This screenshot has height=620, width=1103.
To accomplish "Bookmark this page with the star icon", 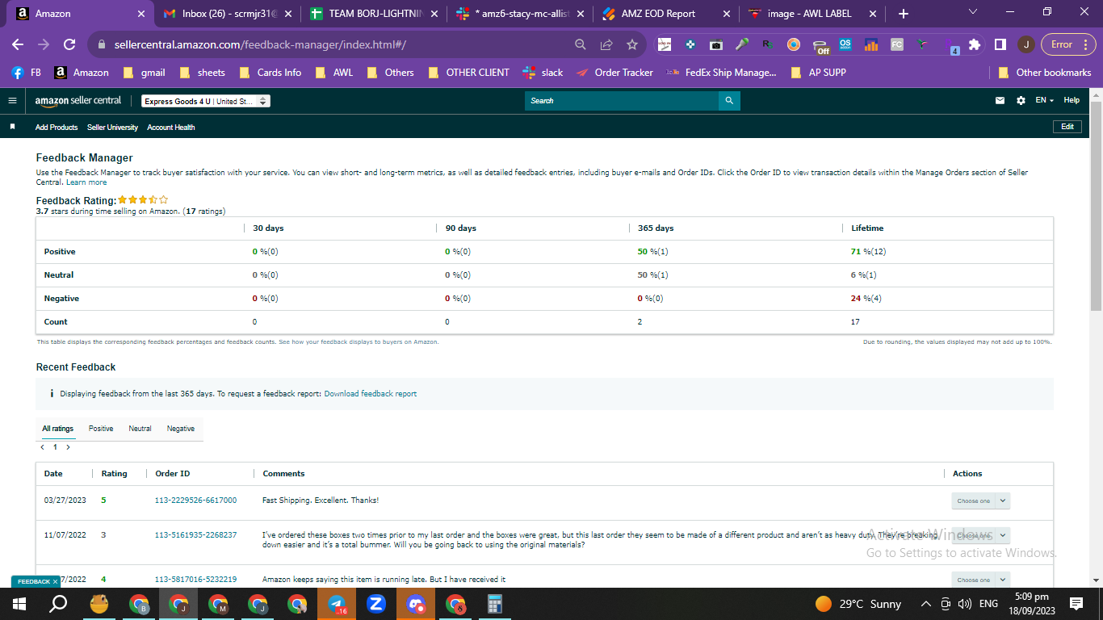I will pos(632,44).
